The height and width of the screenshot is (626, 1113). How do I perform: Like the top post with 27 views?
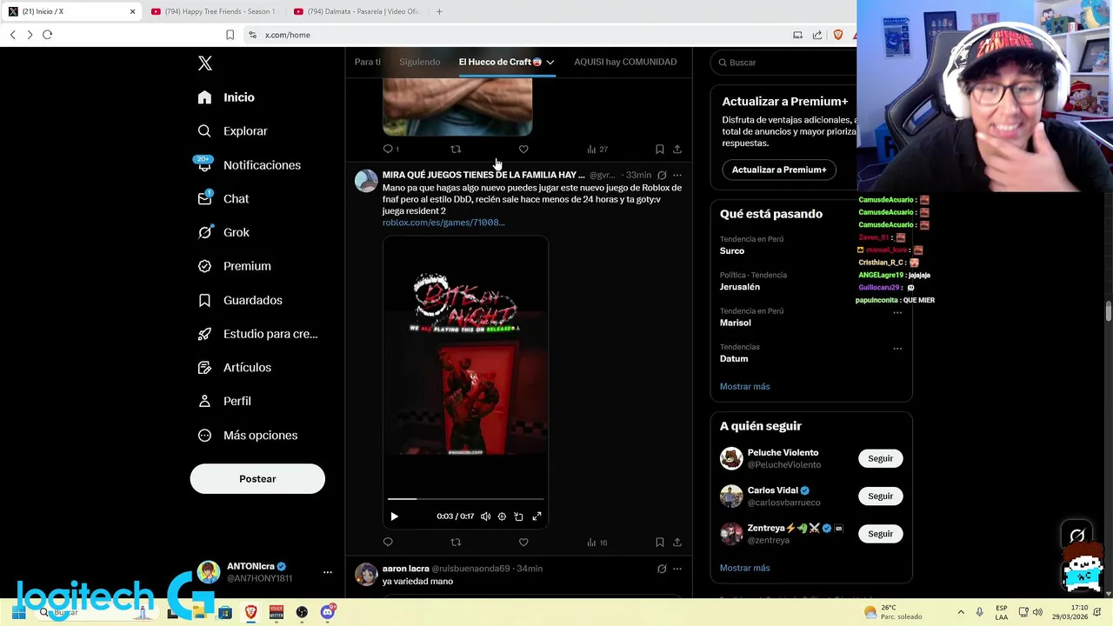coord(523,150)
